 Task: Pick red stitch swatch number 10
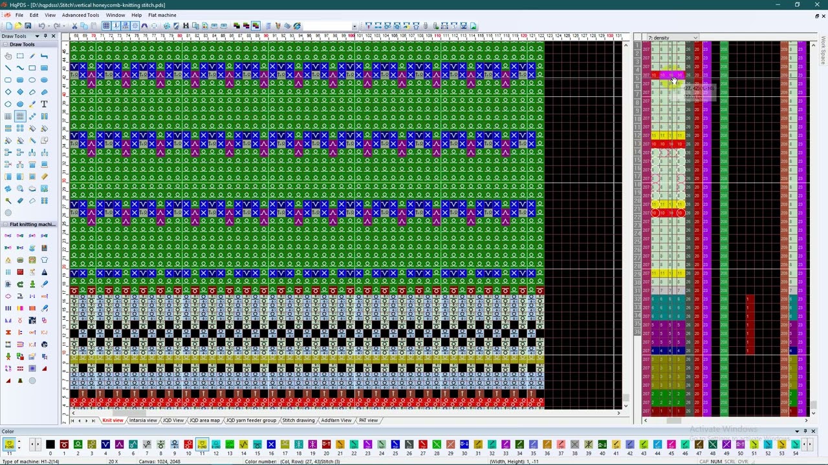coord(188,444)
